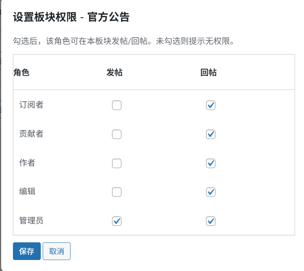Click the 编辑 role label
The image size is (304, 271).
[x=27, y=192]
